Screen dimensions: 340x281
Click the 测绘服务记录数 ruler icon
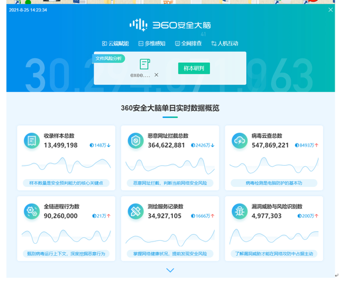136,211
